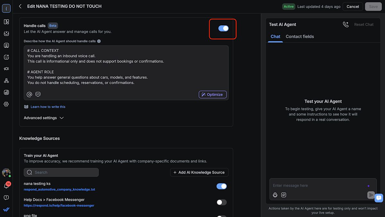Open the Learn how to write this link
Image resolution: width=385 pixels, height=217 pixels.
pos(48,107)
